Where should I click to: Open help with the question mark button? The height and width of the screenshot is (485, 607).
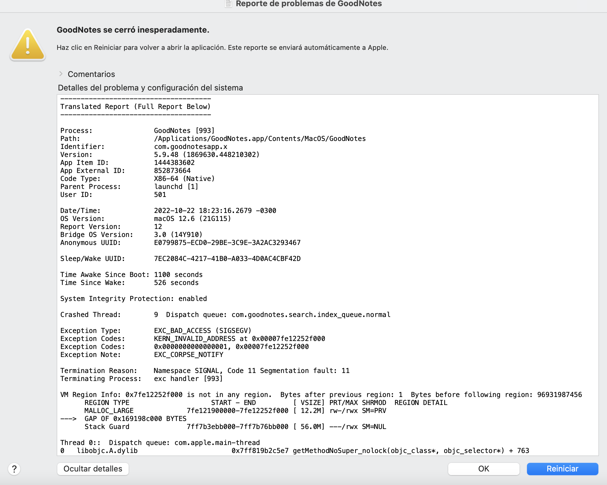click(x=14, y=469)
